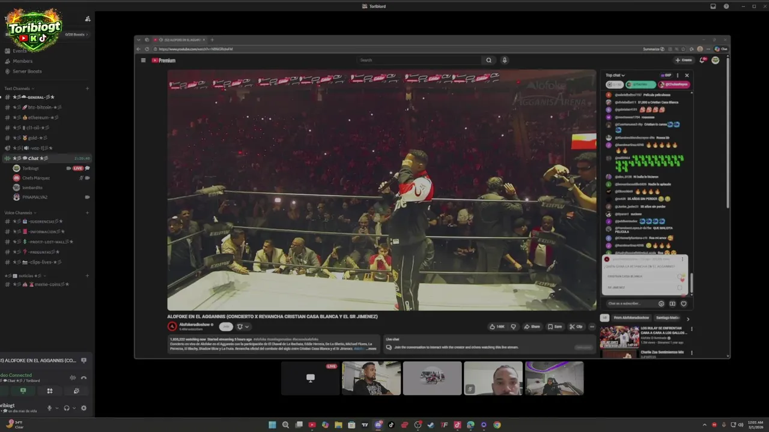Open the meme-coins channel
Image resolution: width=769 pixels, height=432 pixels.
pyautogui.click(x=41, y=284)
